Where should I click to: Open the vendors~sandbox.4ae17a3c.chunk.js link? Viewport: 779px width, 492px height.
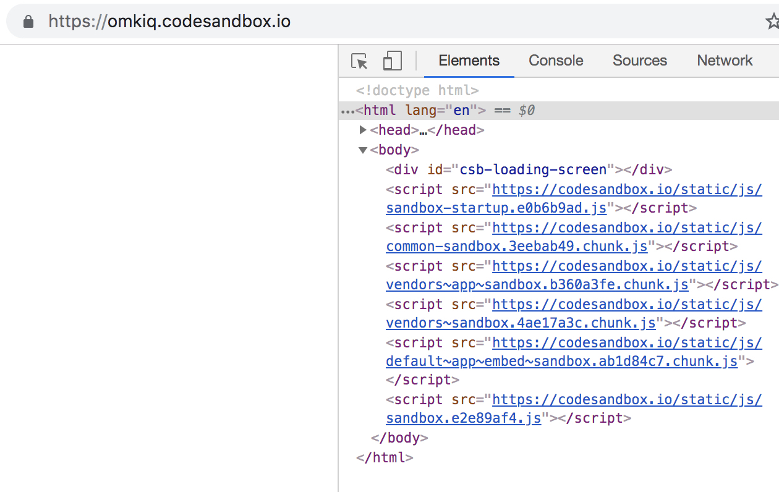pos(574,313)
